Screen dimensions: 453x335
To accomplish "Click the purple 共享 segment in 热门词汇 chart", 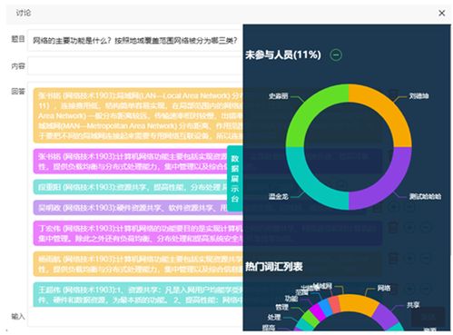I will coord(387,316).
